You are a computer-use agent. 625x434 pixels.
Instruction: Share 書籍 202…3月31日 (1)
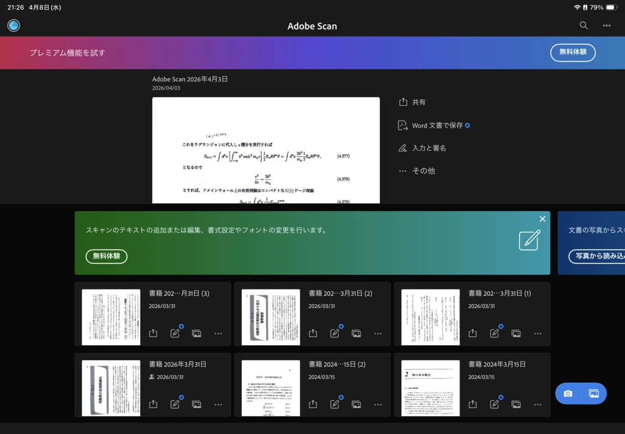tap(473, 333)
